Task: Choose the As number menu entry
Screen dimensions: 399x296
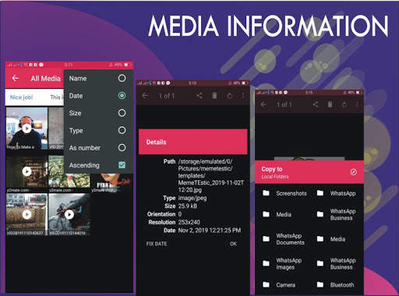Action: tap(98, 148)
